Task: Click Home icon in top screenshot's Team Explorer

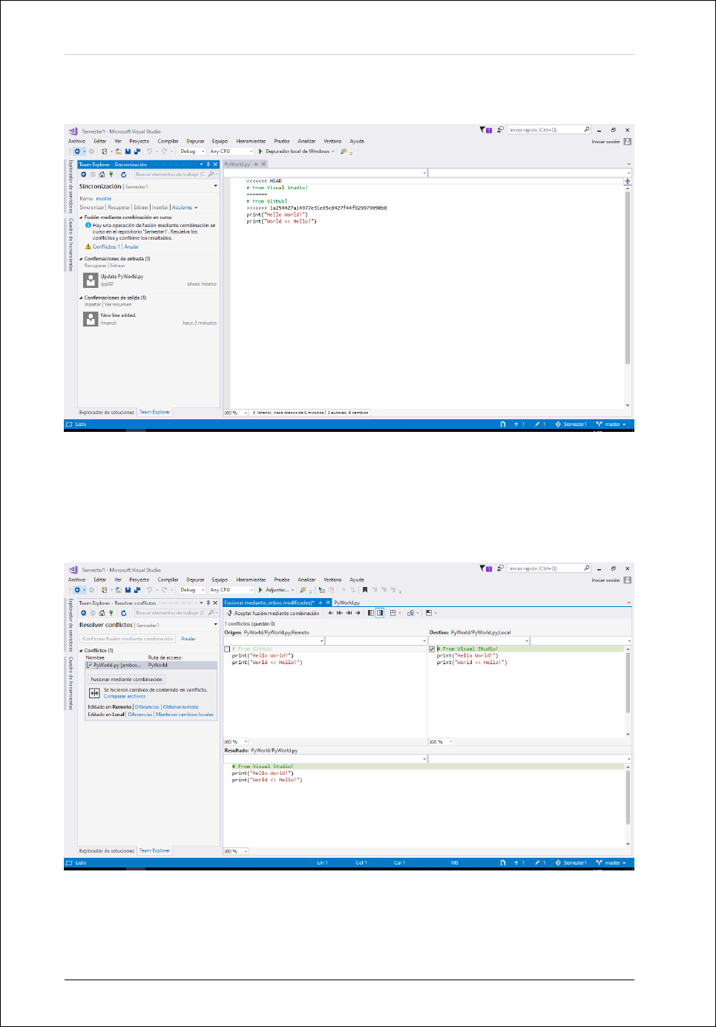Action: [102, 174]
